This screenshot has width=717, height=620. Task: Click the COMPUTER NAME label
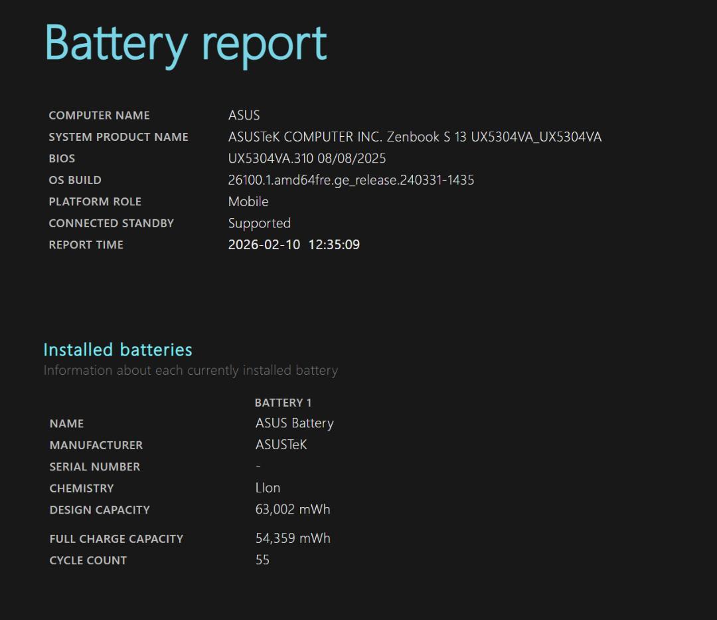98,115
